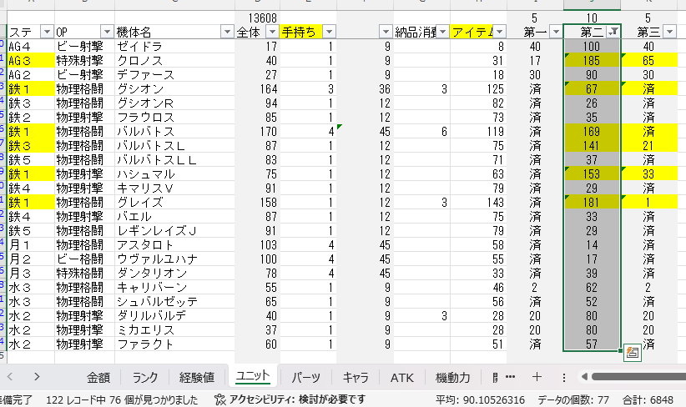The image size is (686, 407).
Task: Select the ビー格闘 cell in ウヴァルユハナ row
Action: pyautogui.click(x=84, y=259)
